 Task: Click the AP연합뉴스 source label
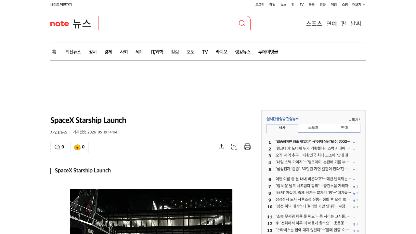[x=58, y=132]
